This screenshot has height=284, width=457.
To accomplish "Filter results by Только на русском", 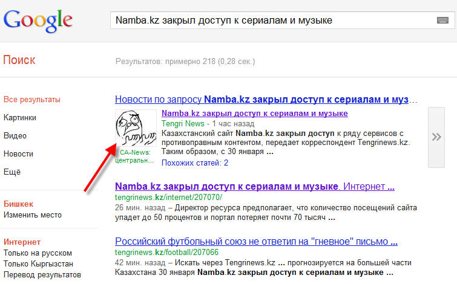I will click(38, 253).
